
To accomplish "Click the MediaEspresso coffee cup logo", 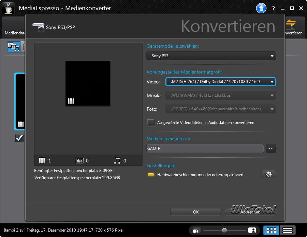I will 8,8.
